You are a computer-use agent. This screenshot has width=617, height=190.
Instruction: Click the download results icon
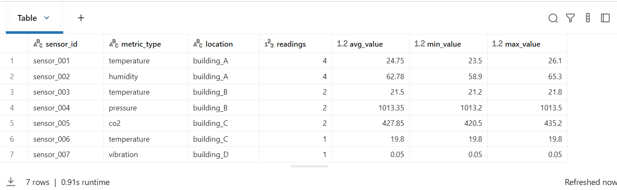click(11, 182)
